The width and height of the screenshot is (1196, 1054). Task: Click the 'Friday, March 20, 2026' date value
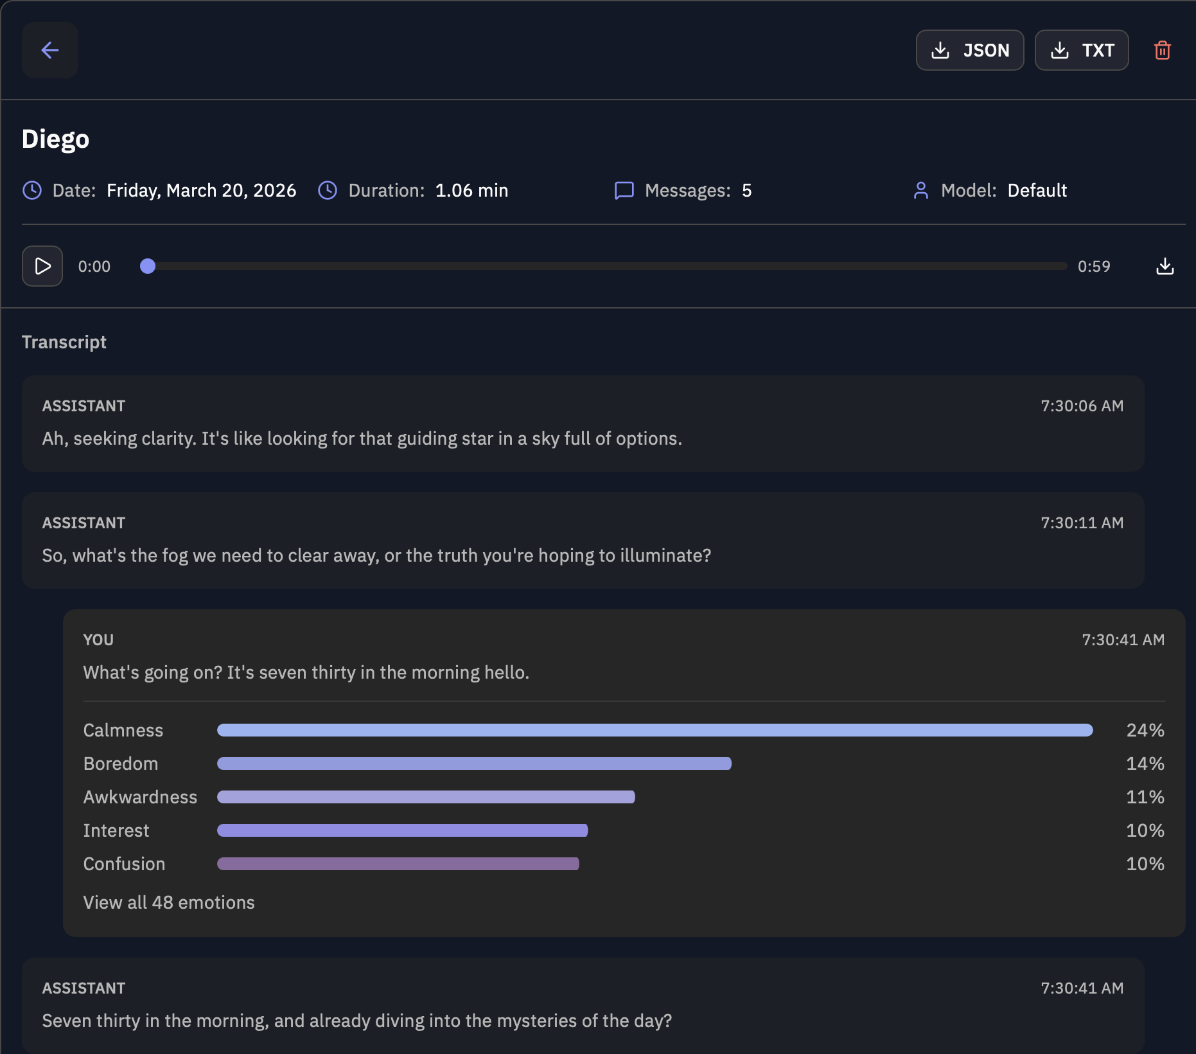(x=202, y=190)
